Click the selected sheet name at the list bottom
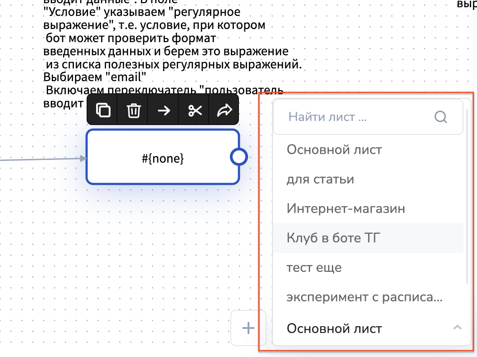This screenshot has height=357, width=477. coord(334,328)
